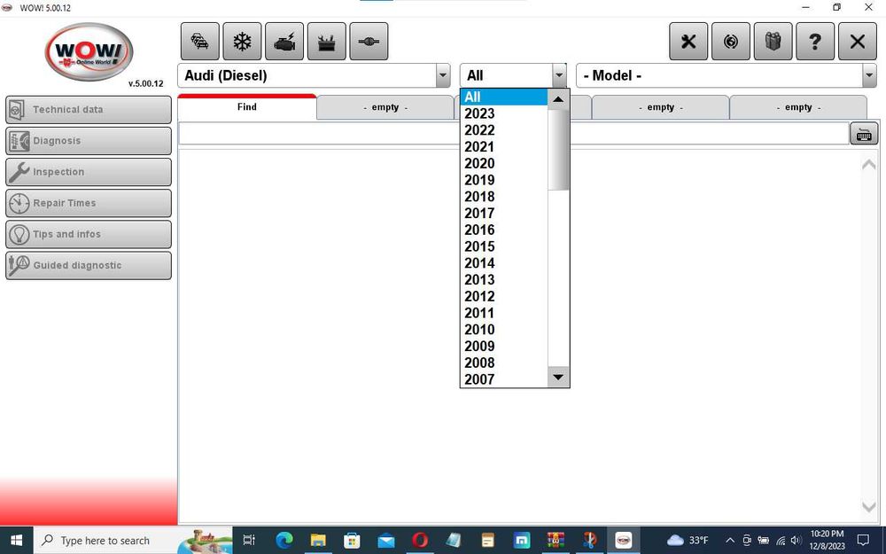
Task: Click the year list scroll-down arrow
Action: [x=558, y=377]
